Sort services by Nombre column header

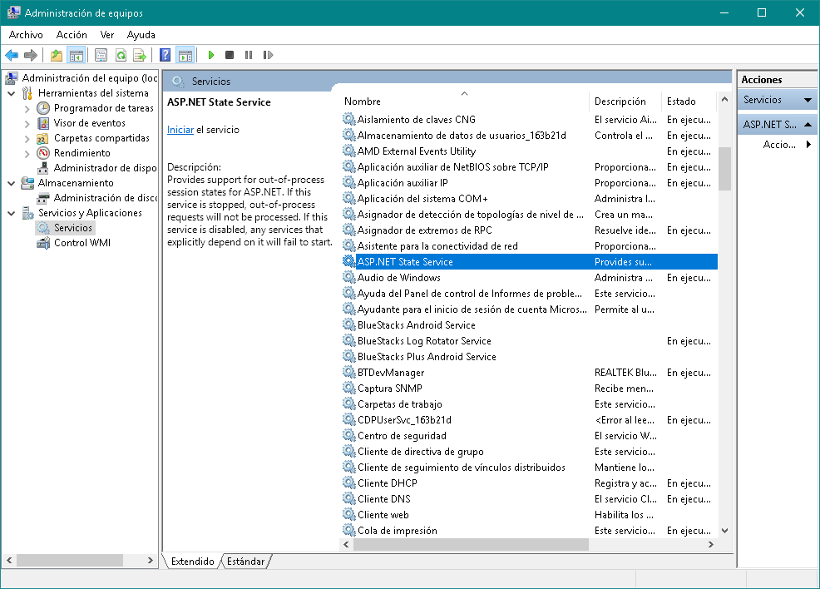coord(363,101)
